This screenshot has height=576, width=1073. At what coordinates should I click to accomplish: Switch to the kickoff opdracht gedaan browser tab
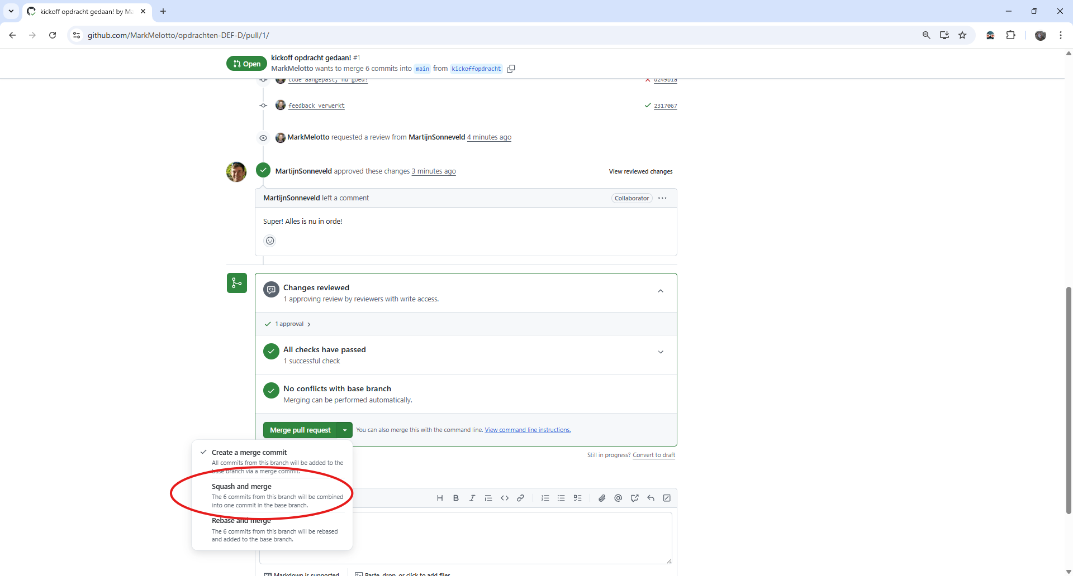pyautogui.click(x=87, y=11)
